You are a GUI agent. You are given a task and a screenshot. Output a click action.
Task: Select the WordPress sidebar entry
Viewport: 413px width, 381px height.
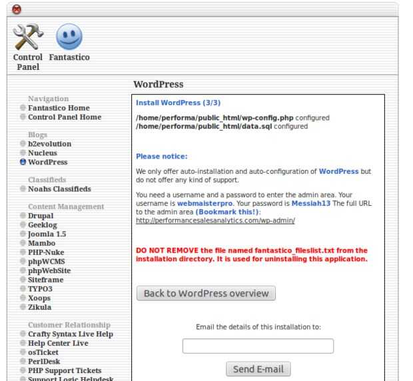[x=48, y=163]
